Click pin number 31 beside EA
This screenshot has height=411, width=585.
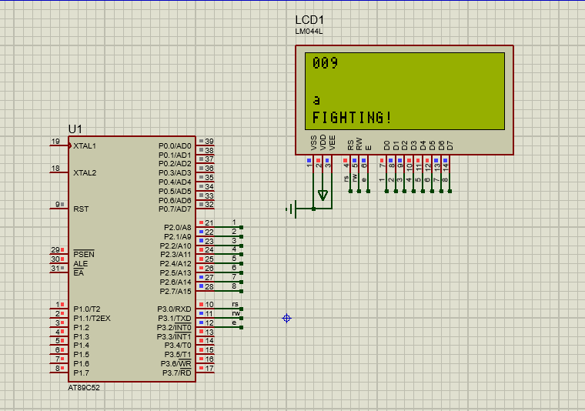point(55,268)
